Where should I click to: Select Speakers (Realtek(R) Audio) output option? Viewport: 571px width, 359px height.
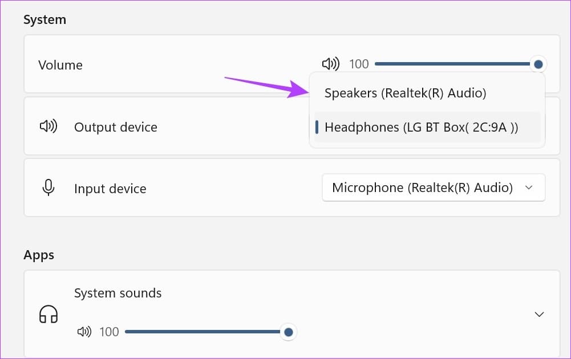coord(405,93)
